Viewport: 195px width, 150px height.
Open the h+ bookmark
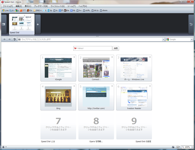pyautogui.click(x=79, y=10)
